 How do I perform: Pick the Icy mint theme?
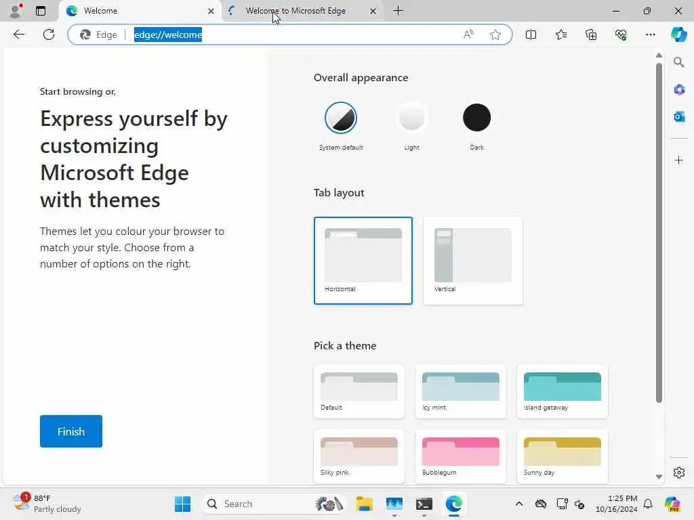(461, 391)
